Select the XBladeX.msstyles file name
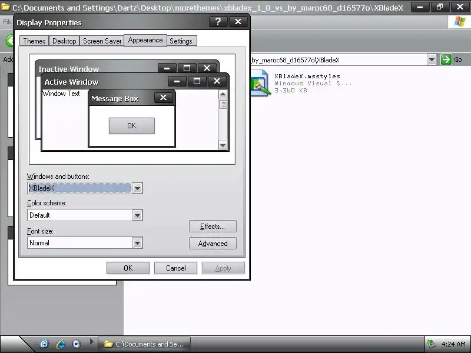The width and height of the screenshot is (471, 353). click(x=307, y=76)
